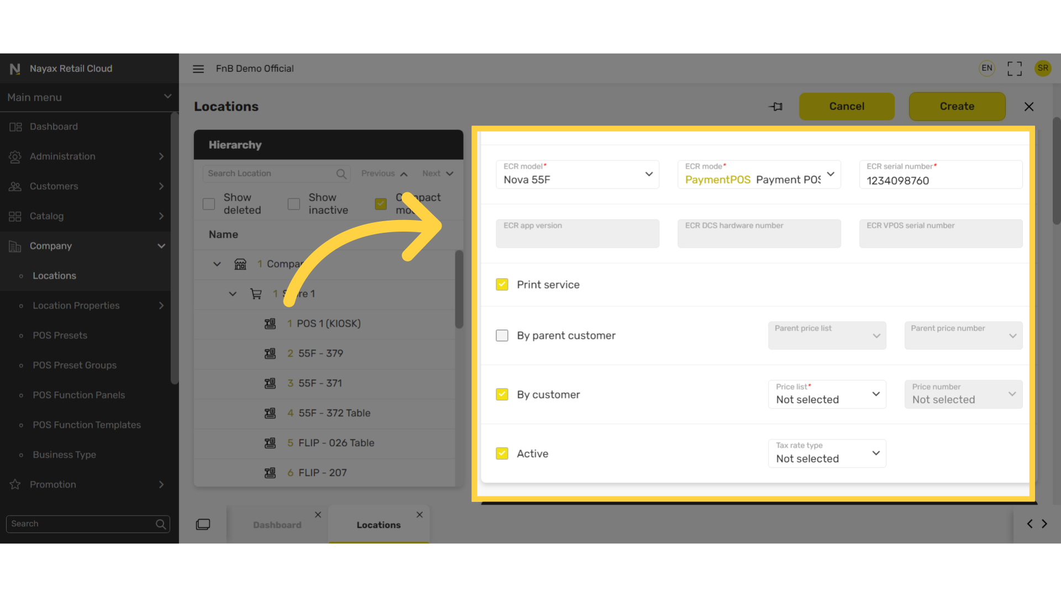Check the By parent customer checkbox

point(502,336)
